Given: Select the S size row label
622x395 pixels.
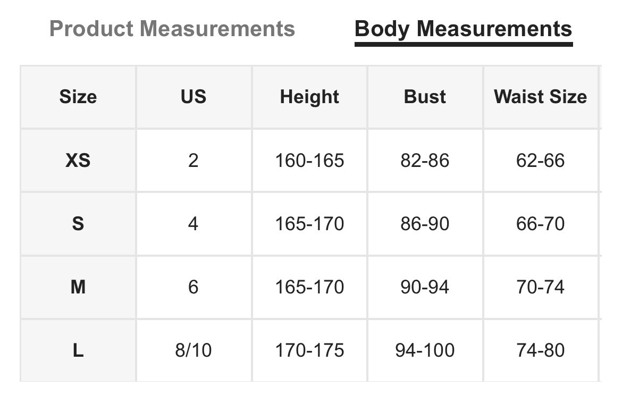Looking at the screenshot, I should 78,223.
